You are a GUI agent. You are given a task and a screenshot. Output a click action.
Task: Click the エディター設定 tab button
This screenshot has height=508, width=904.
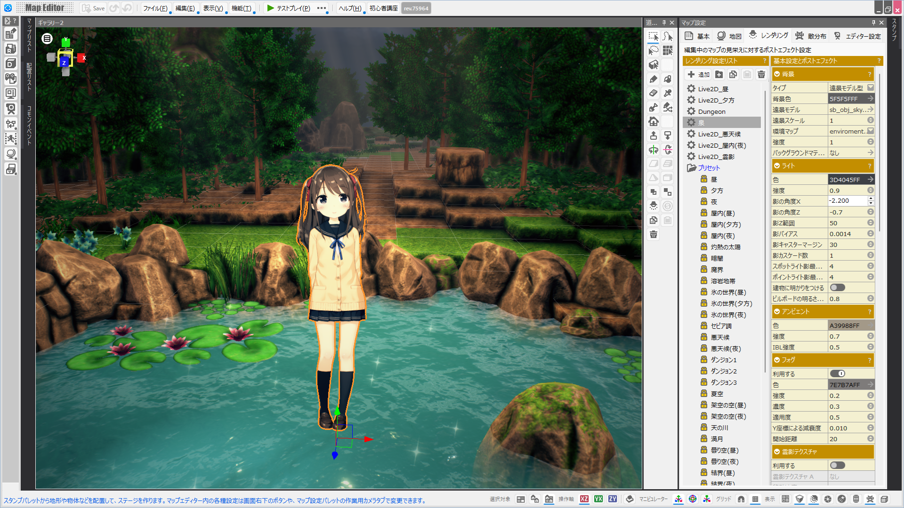tap(857, 36)
